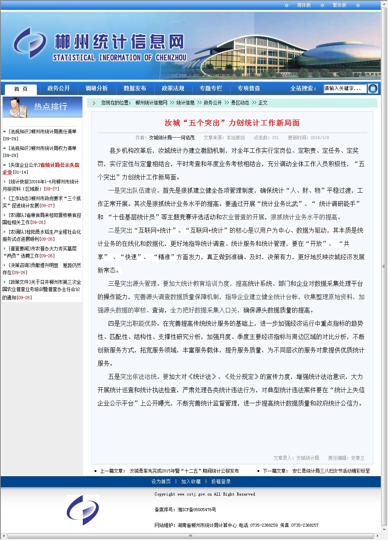Click the vertical scrollbar thumb

pos(384,266)
